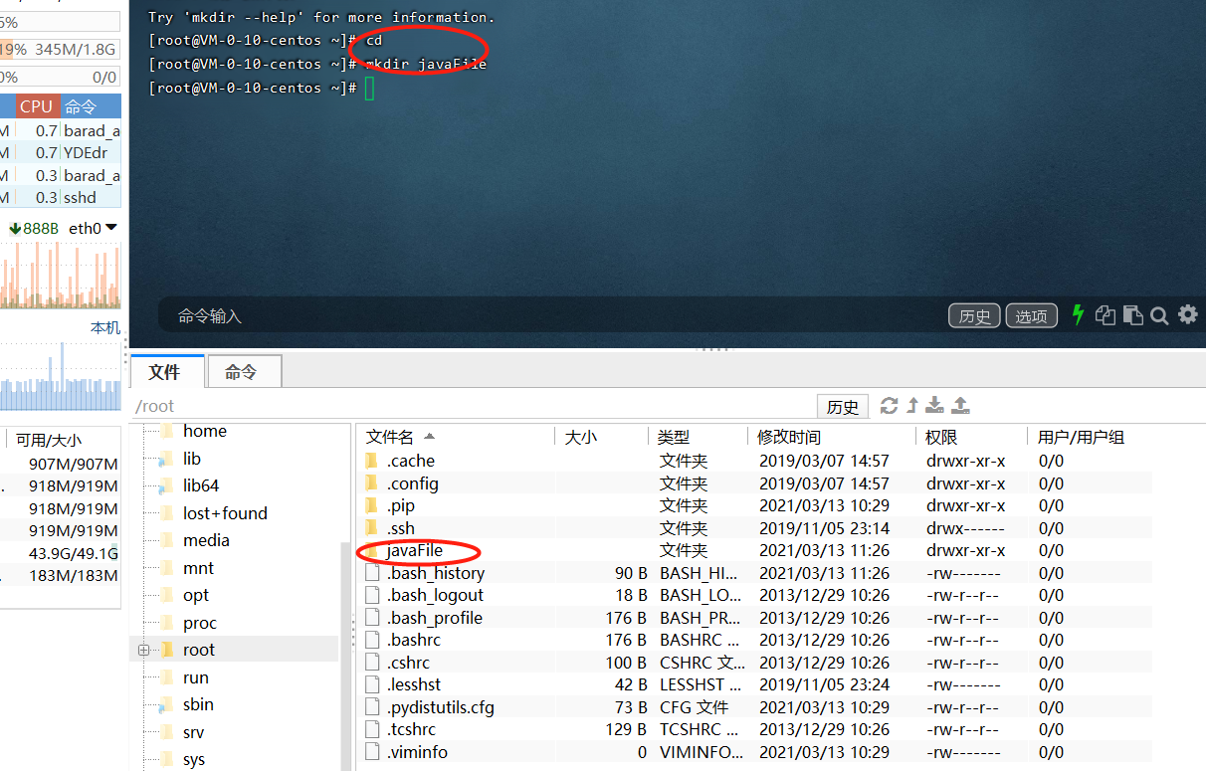Select the media tree folder
The image size is (1206, 771).
[206, 540]
